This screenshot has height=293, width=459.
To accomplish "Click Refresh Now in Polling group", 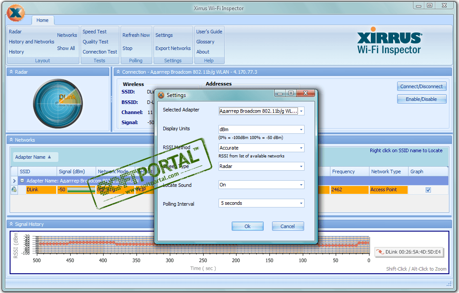I will tap(136, 35).
